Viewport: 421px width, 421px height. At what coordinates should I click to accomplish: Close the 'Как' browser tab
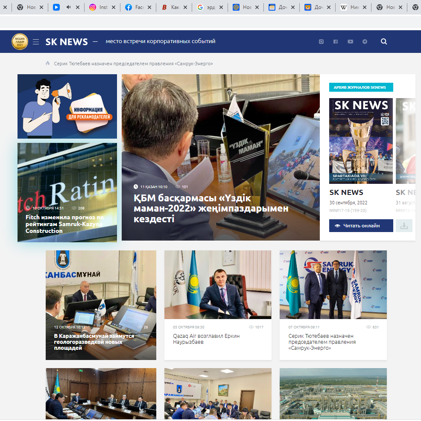185,7
